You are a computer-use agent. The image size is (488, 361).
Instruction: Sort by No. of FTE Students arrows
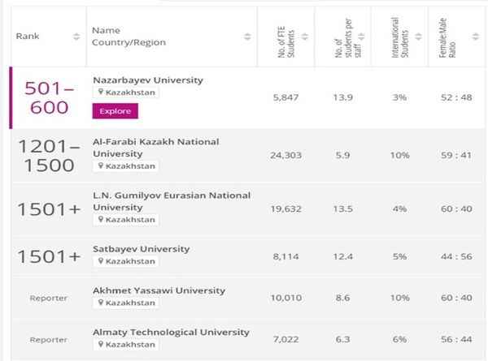305,37
